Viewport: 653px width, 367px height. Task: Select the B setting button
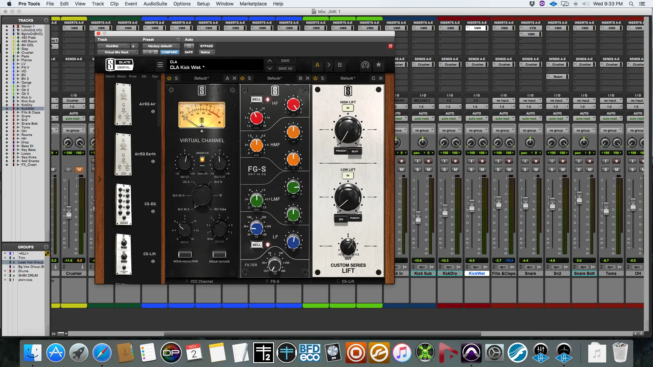[x=339, y=65]
